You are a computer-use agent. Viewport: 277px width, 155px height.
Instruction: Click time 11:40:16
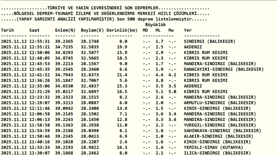point(40,142)
